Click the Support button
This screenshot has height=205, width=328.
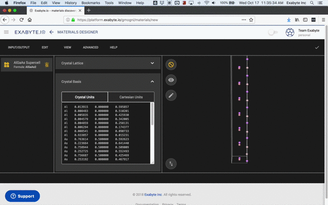point(22,196)
